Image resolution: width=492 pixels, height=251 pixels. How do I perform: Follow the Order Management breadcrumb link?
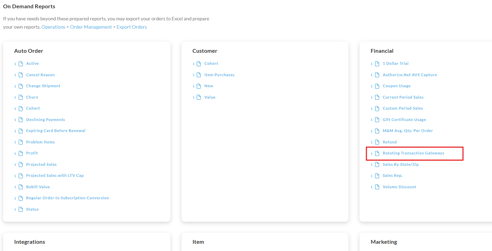91,27
